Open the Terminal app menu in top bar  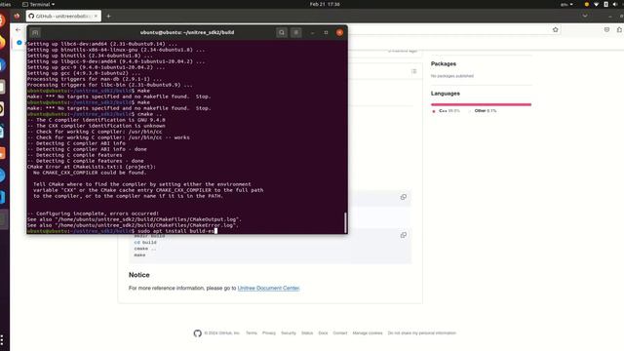point(39,4)
